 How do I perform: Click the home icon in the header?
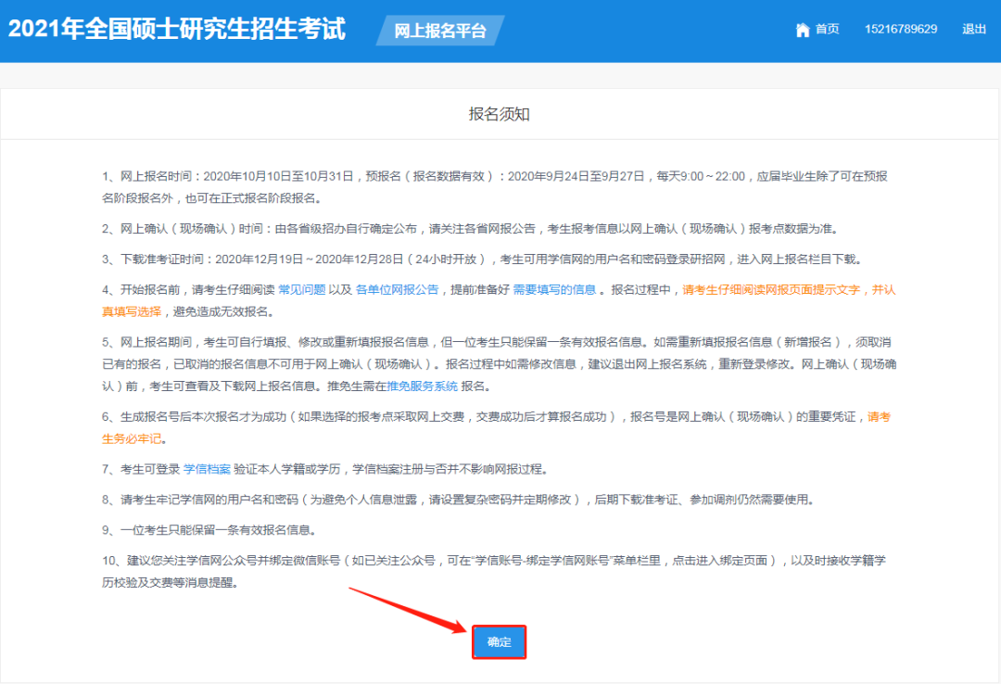[x=803, y=30]
